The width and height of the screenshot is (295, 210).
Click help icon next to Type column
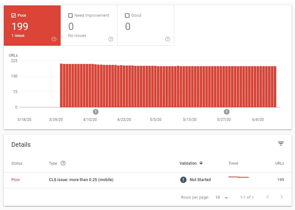tap(63, 163)
